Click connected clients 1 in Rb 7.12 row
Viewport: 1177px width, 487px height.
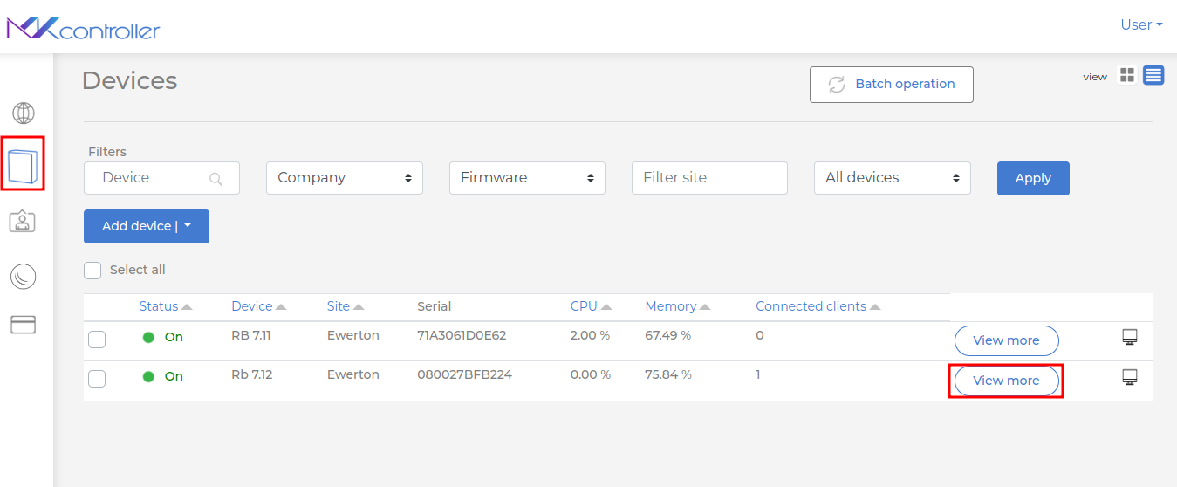[x=758, y=374]
